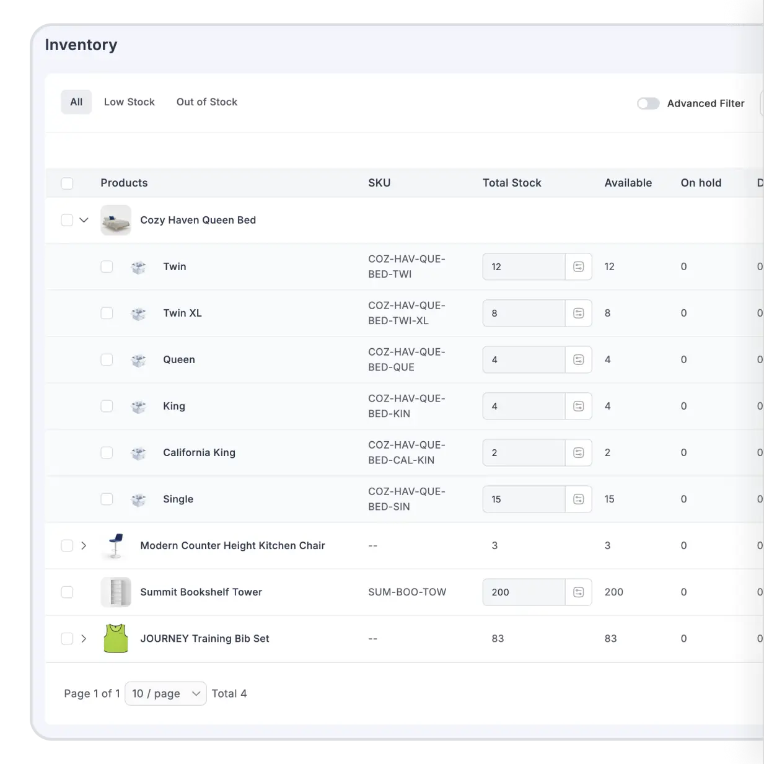The image size is (764, 764).
Task: Edit total stock field for Summit Bookshelf Tower
Action: tap(524, 592)
